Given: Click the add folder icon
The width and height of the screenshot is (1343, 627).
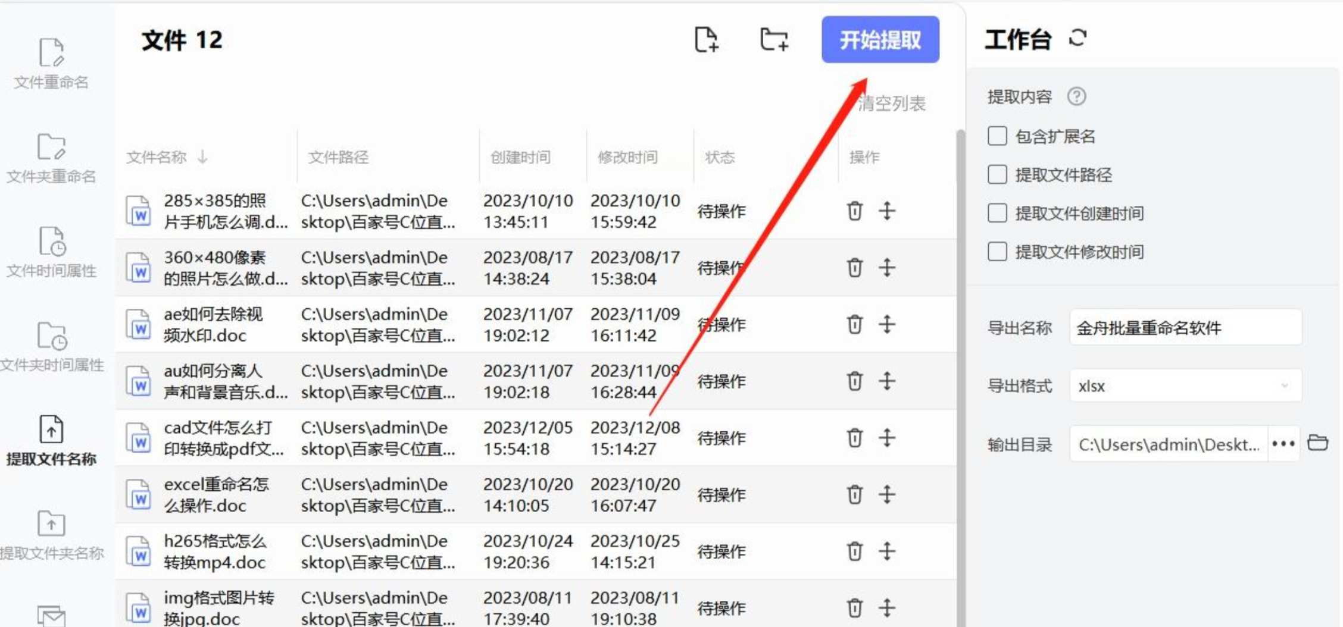Looking at the screenshot, I should [774, 40].
